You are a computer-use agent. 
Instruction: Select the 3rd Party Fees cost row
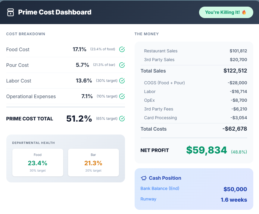tap(194, 109)
